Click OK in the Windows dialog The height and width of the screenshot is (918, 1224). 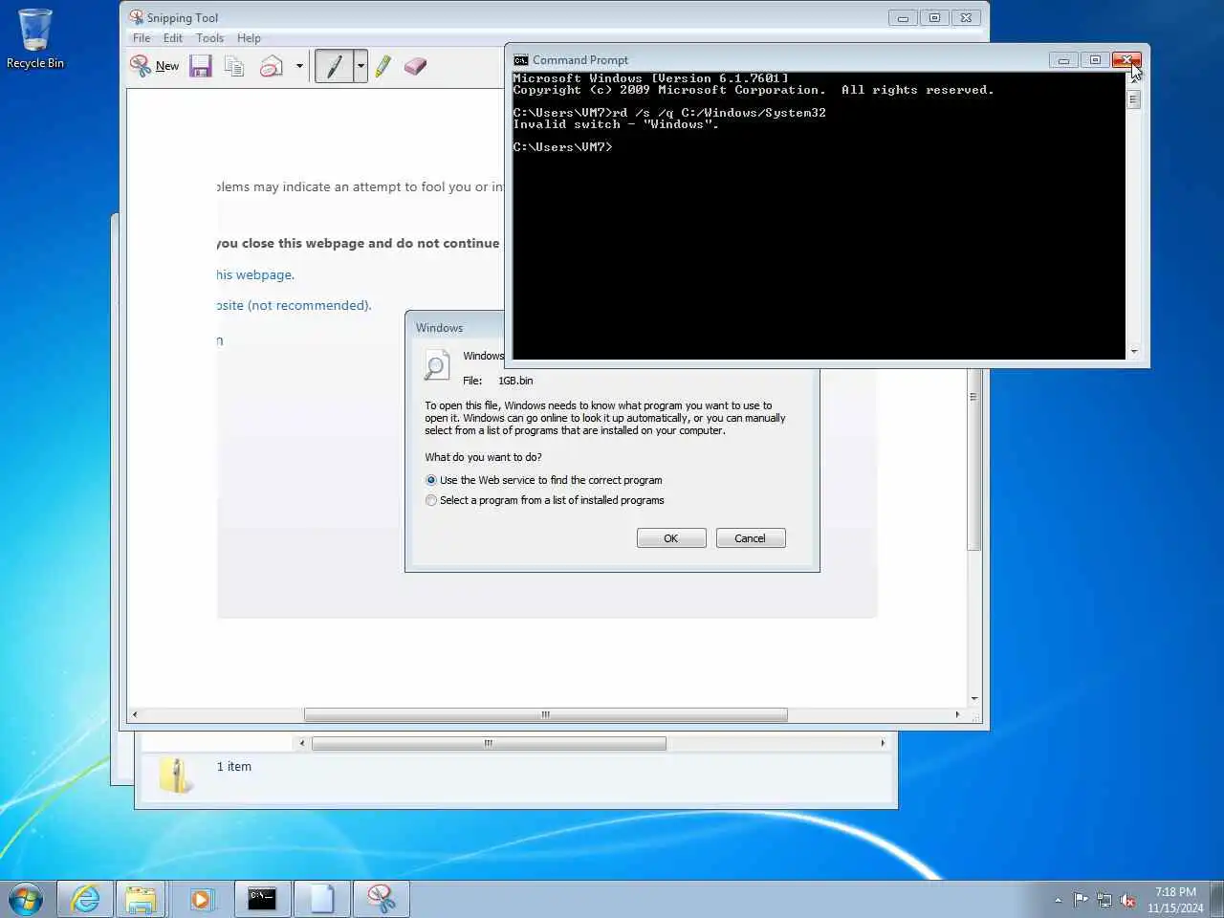(671, 538)
